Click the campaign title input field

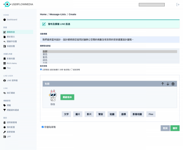[x=110, y=40]
